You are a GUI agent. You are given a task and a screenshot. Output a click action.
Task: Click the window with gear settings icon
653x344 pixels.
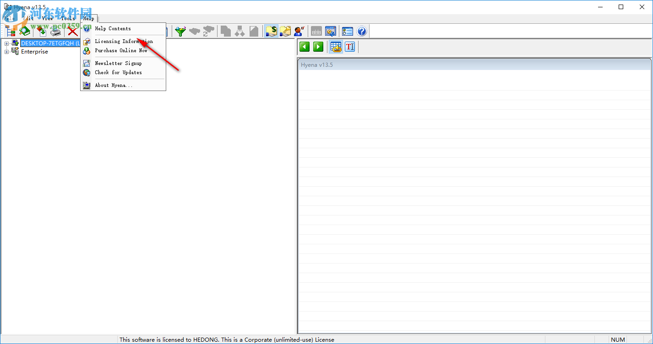coord(331,31)
